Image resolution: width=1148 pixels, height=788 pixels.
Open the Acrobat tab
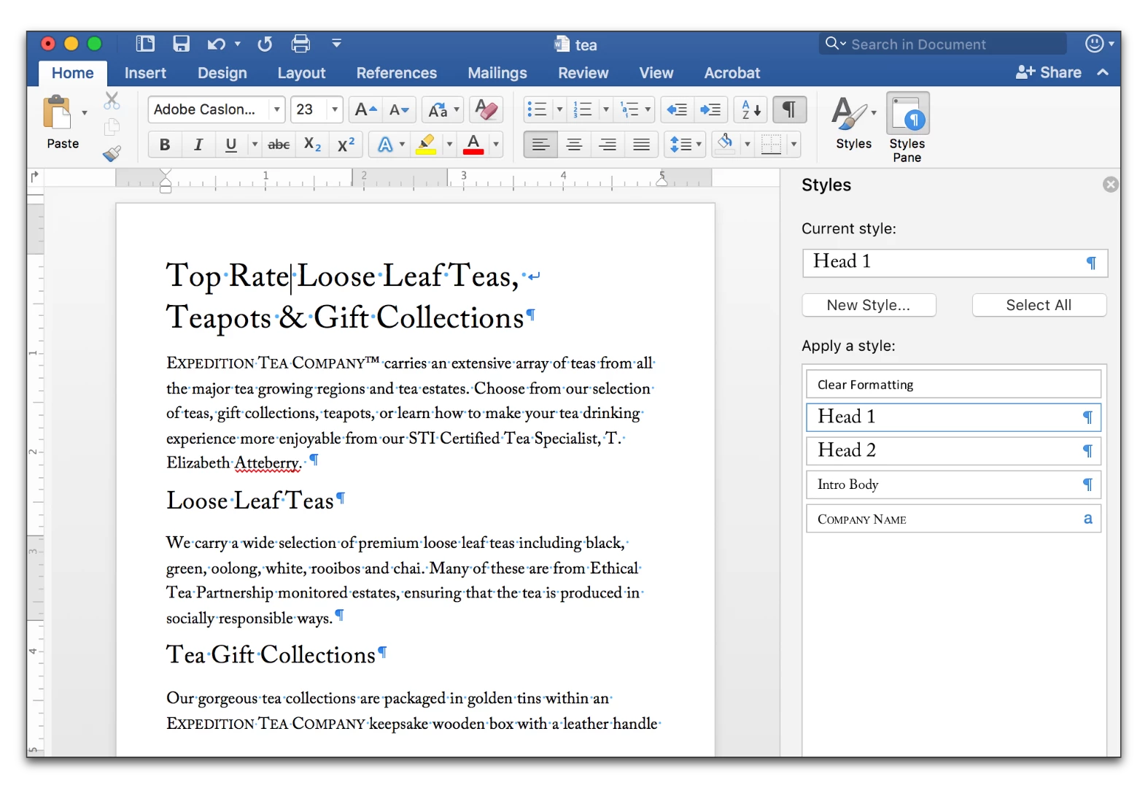coord(732,73)
